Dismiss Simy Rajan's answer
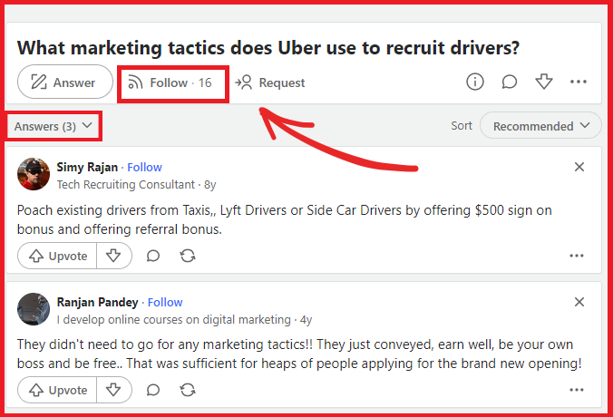The width and height of the screenshot is (613, 417). pos(579,167)
